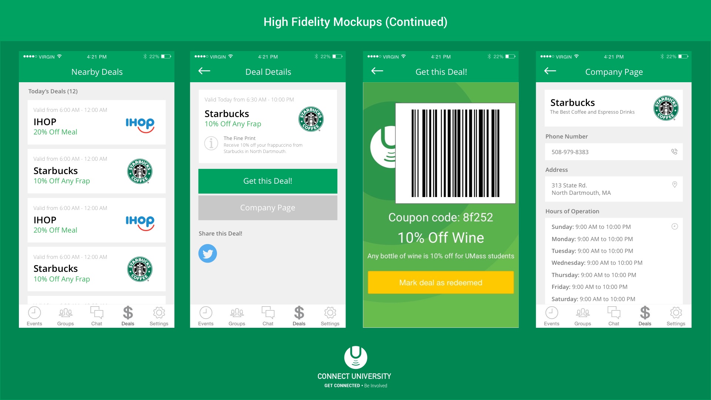Open Events tab on Nearby Deals screen
Image resolution: width=711 pixels, height=400 pixels.
coord(34,316)
